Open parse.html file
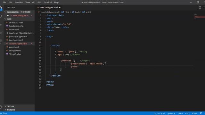 tap(14, 47)
